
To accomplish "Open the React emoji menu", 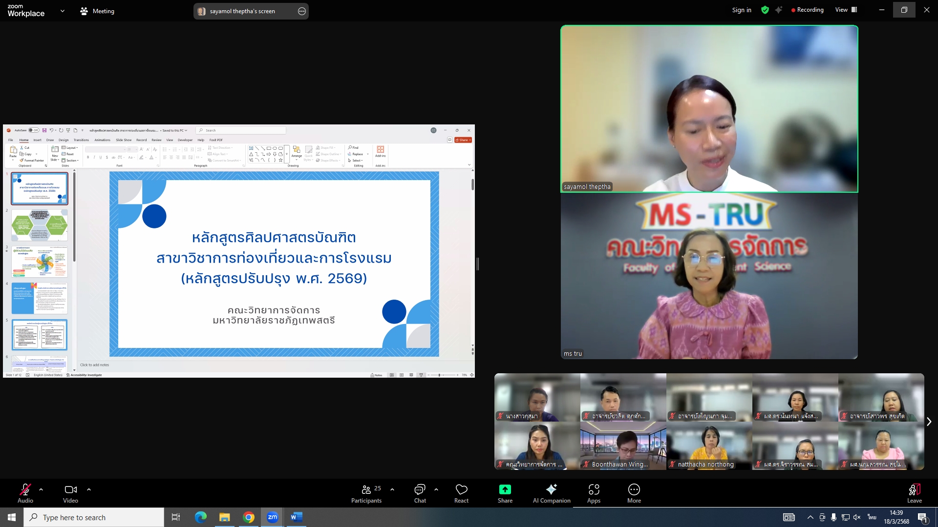I will click(x=461, y=490).
